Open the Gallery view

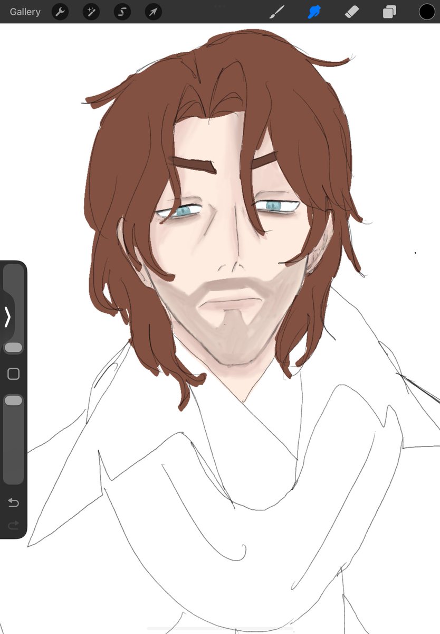coord(25,12)
